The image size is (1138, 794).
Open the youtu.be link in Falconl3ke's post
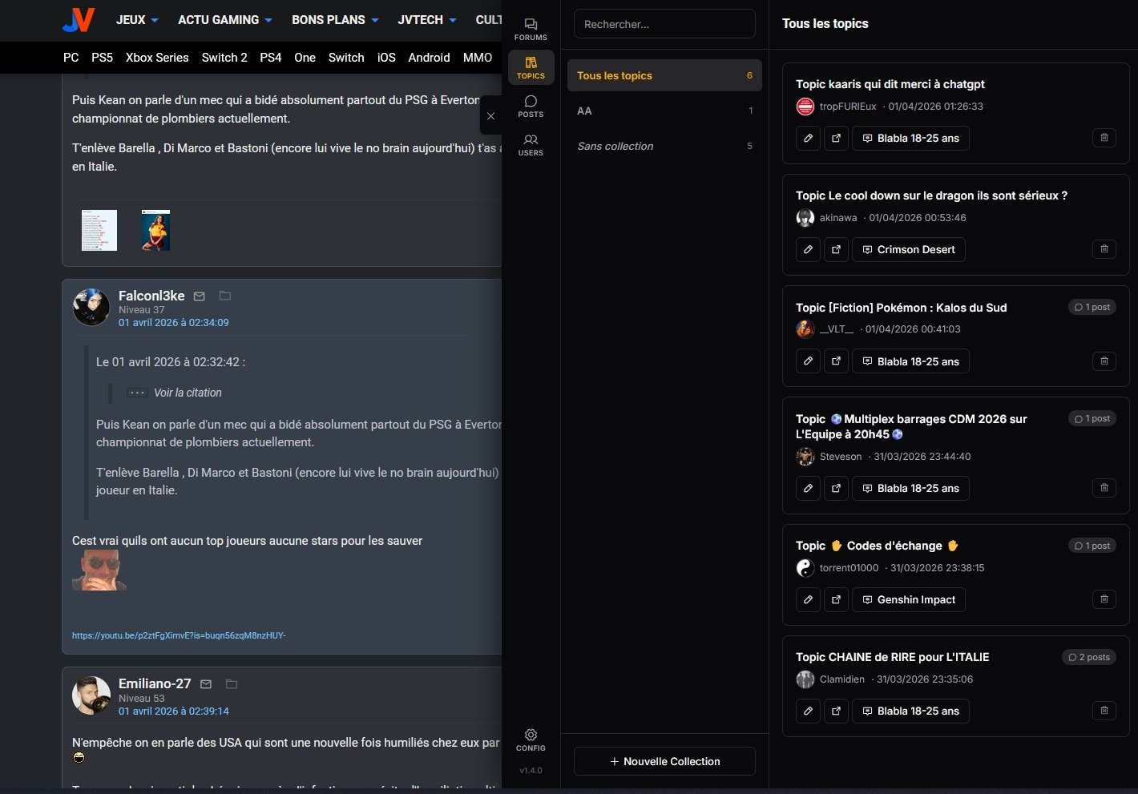coord(179,635)
